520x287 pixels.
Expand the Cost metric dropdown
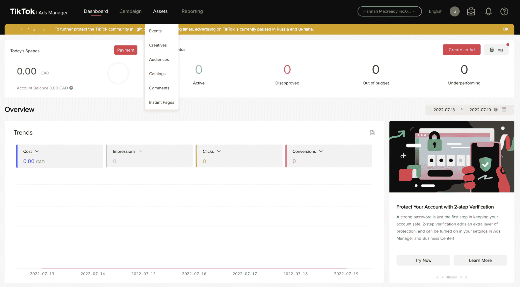coord(37,151)
